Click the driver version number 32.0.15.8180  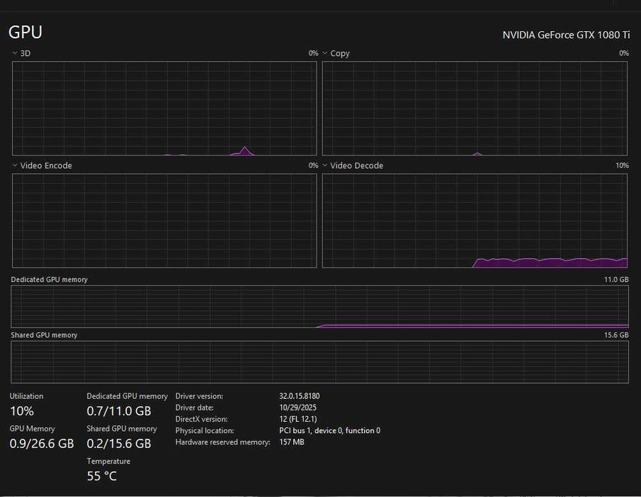point(300,396)
